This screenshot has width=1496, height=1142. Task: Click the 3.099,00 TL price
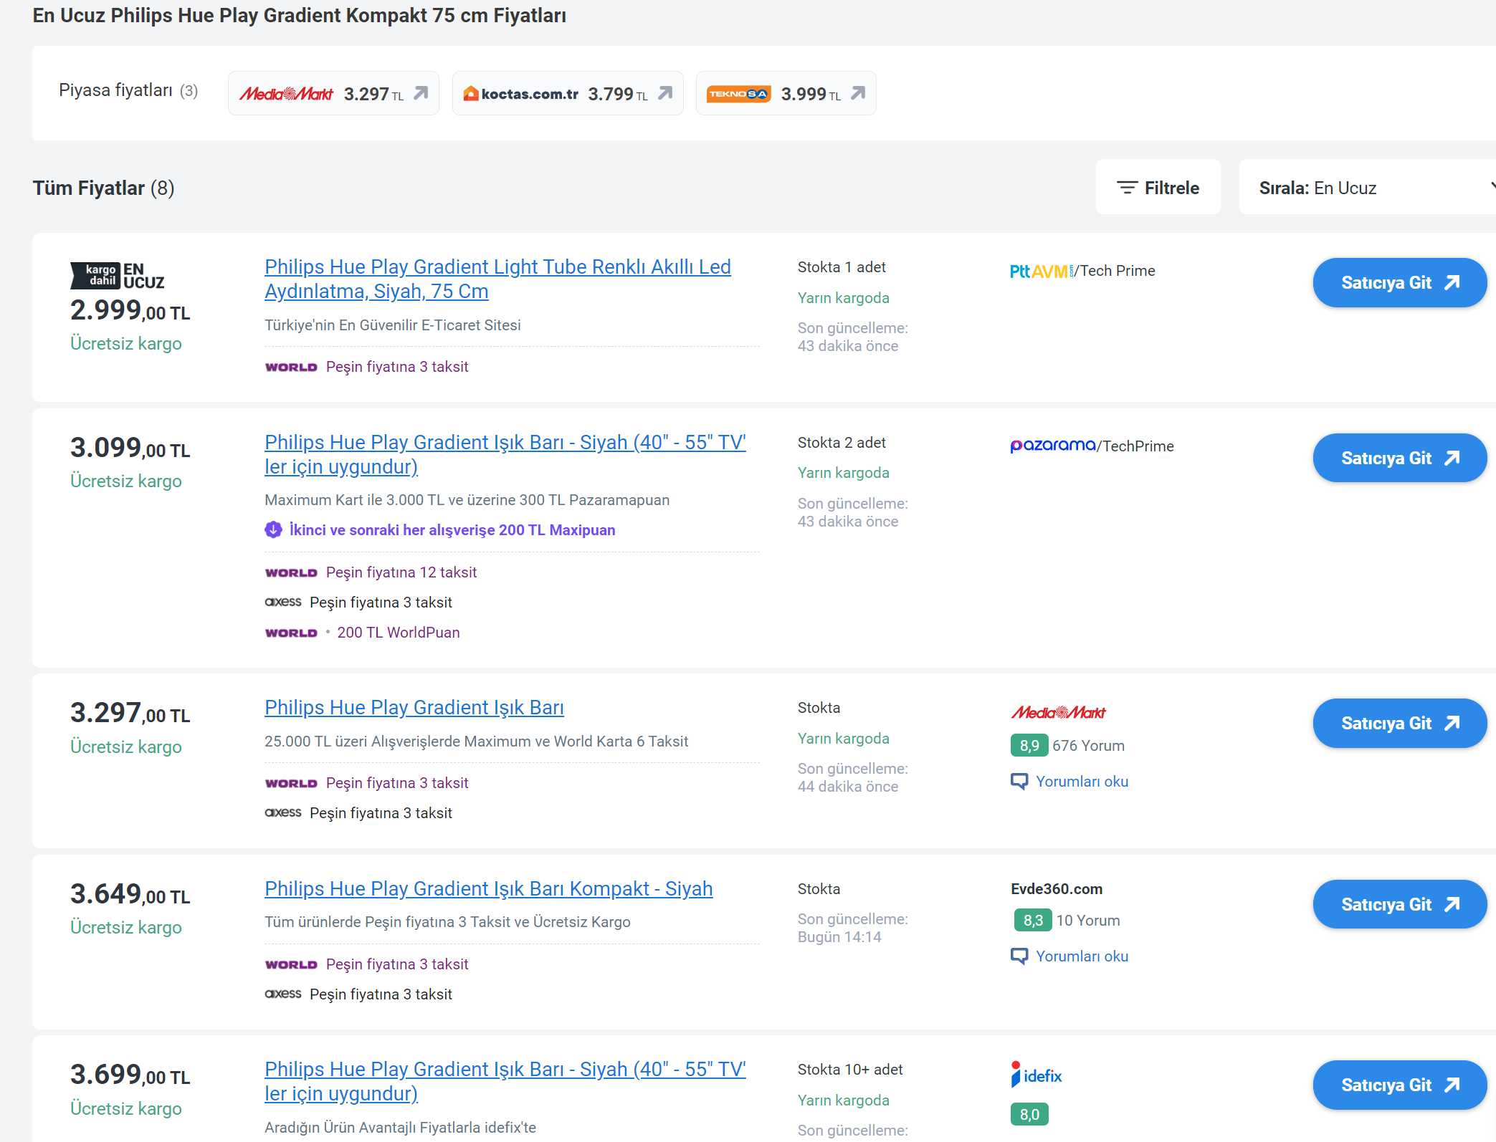coord(130,448)
